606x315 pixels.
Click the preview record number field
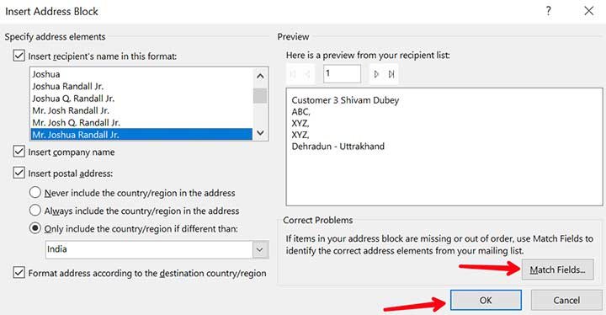click(x=342, y=73)
